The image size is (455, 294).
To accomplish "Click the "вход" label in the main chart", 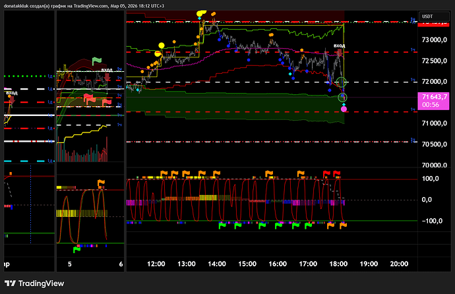I will tap(339, 46).
